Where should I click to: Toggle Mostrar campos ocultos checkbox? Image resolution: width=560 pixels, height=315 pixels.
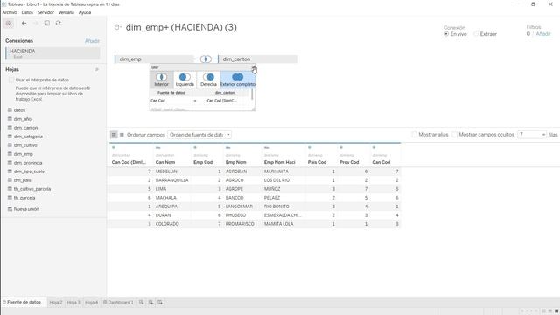(454, 135)
